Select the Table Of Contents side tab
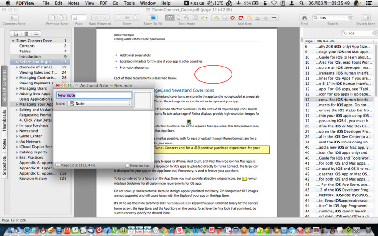 point(4,86)
